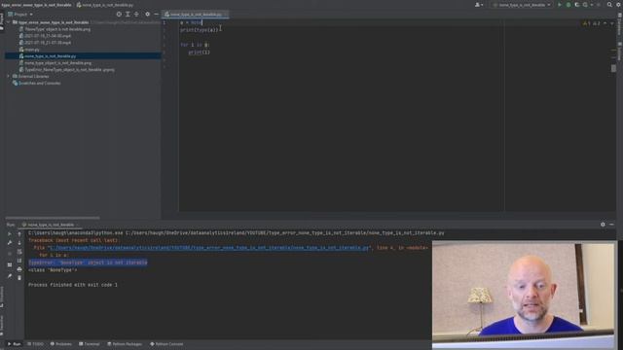
Task: Select the second 2021-07-19 mp4 file
Action: tap(45, 43)
